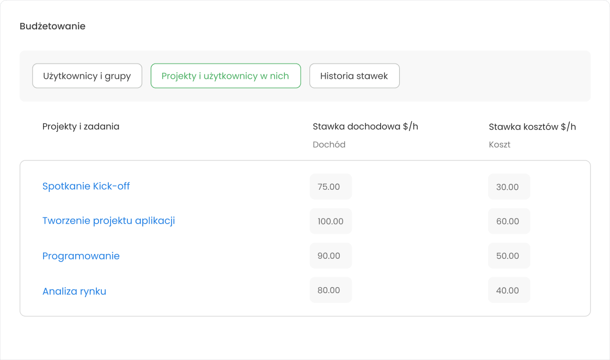Open the Programowanie task link
The image size is (610, 360).
81,256
